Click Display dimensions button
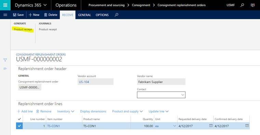Image resolution: width=260 pixels, height=135 pixels. 93,111
